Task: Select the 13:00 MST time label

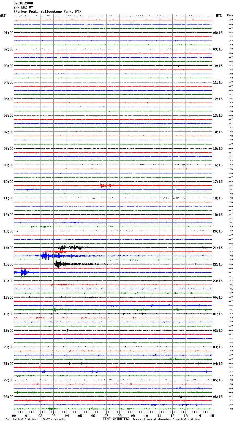Action: click(x=9, y=231)
